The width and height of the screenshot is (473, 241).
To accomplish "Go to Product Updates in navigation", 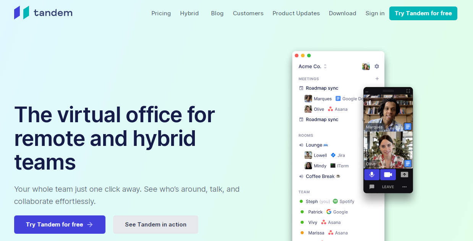I will click(296, 13).
